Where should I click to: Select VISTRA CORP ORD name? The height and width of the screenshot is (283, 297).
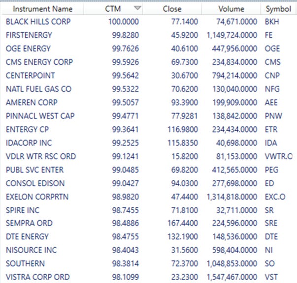38,277
